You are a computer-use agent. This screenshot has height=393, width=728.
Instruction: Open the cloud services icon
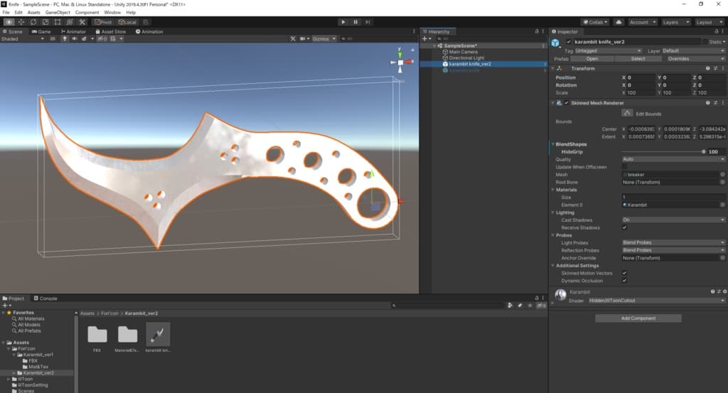[x=619, y=22]
